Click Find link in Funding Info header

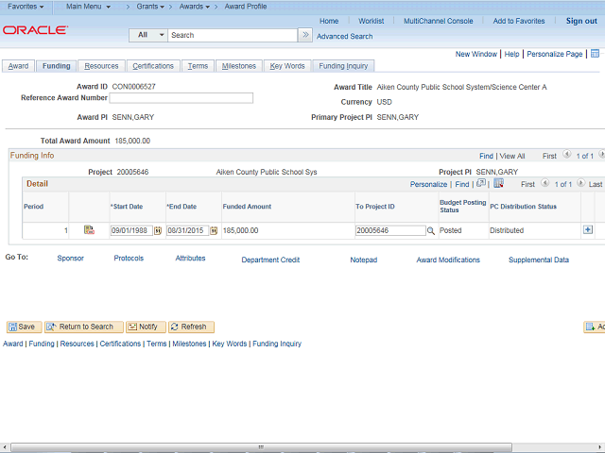[486, 156]
